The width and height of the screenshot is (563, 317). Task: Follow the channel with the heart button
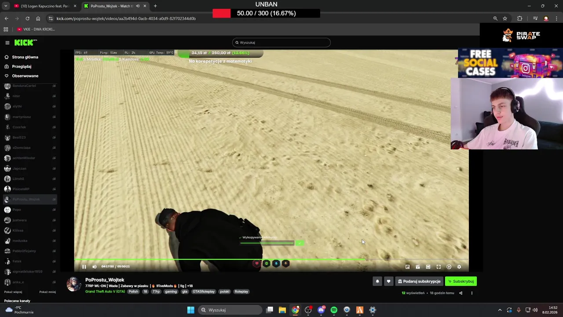pos(388,281)
